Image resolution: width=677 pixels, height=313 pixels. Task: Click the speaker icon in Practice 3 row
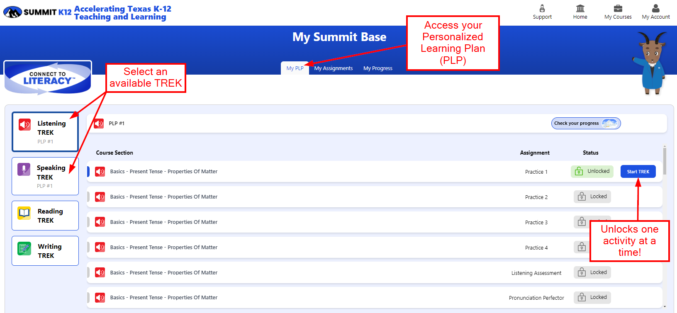pyautogui.click(x=100, y=222)
